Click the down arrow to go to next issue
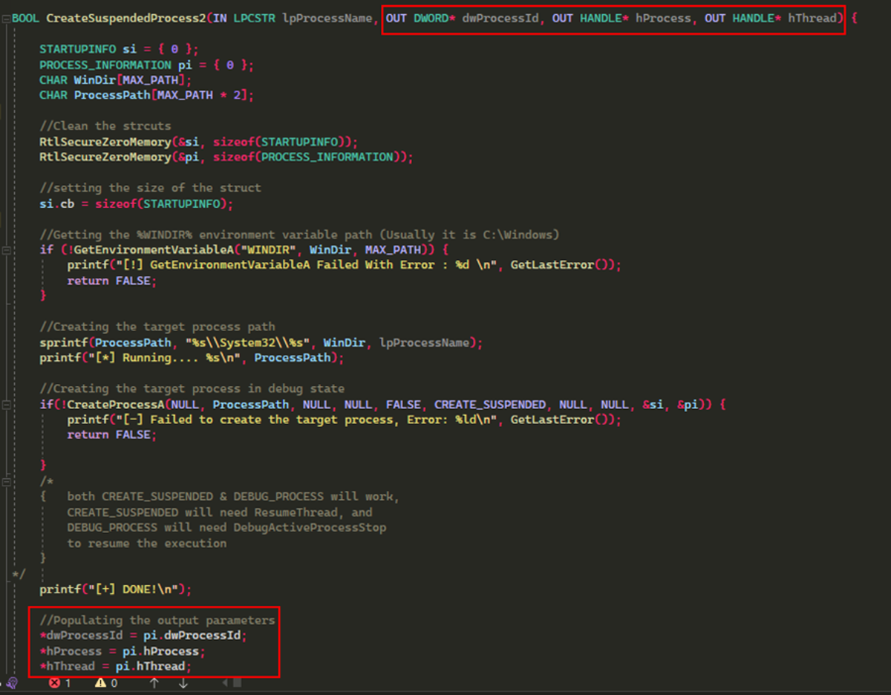This screenshot has width=891, height=695. (x=183, y=683)
